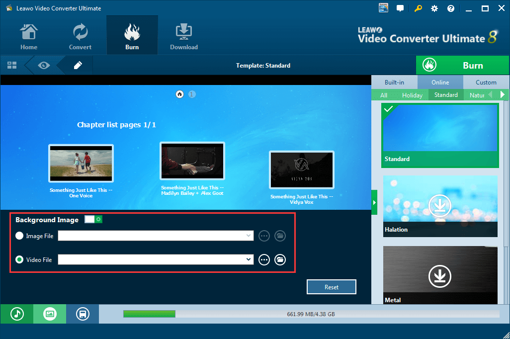Browse folder for Video File
Image resolution: width=510 pixels, height=339 pixels.
pyautogui.click(x=280, y=259)
